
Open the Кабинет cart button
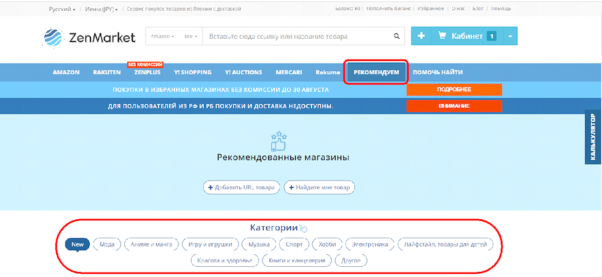point(467,36)
